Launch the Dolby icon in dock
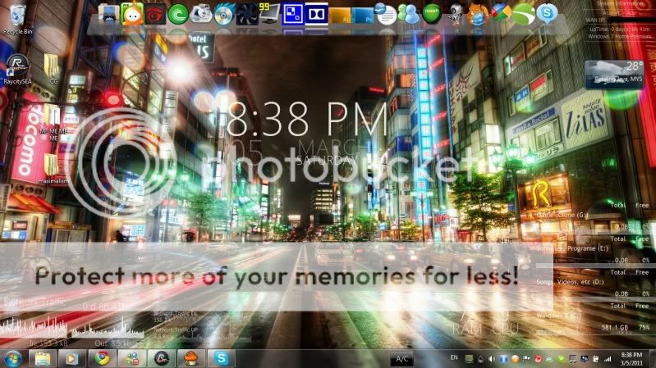The height and width of the screenshot is (368, 656). (316, 14)
